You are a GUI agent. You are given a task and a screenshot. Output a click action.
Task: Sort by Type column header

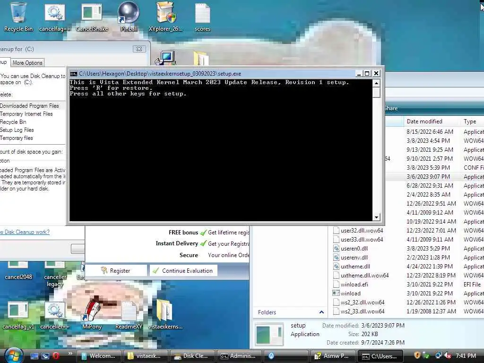[x=472, y=121]
